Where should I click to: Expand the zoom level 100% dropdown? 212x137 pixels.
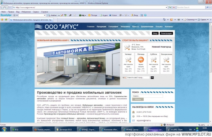(208, 125)
